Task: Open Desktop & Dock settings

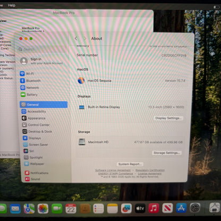Action: coord(37,131)
